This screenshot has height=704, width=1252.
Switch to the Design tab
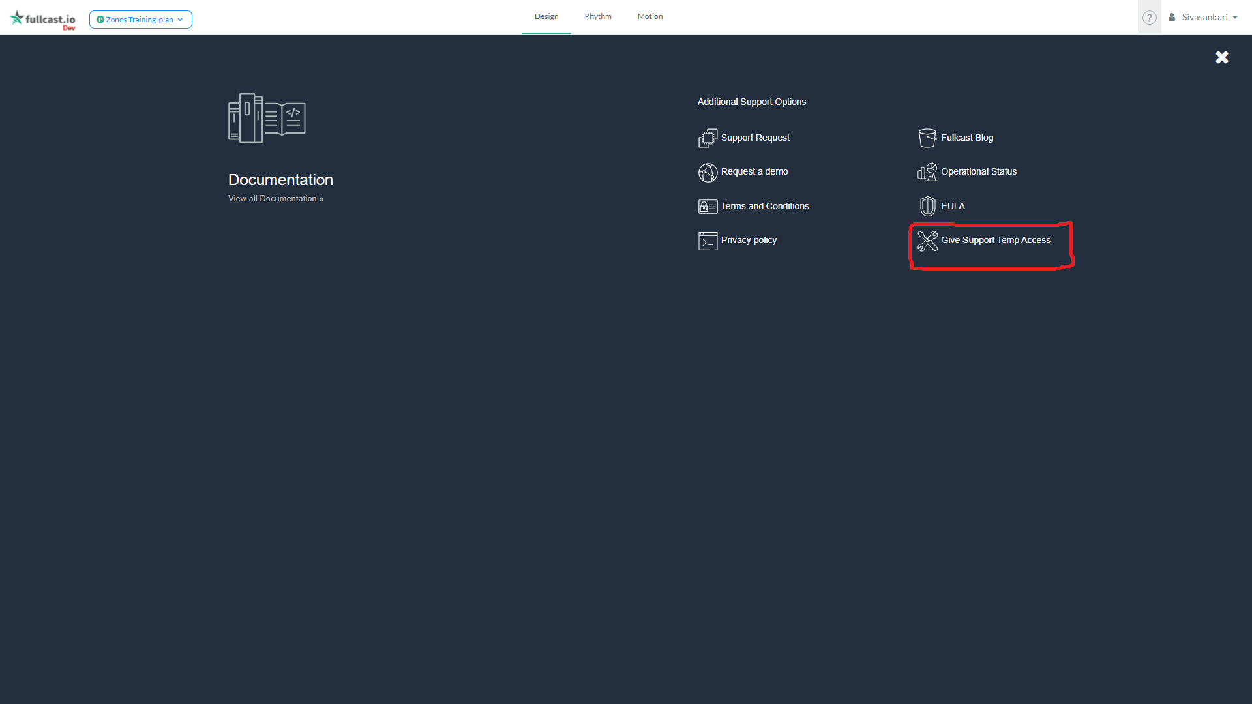pos(546,16)
